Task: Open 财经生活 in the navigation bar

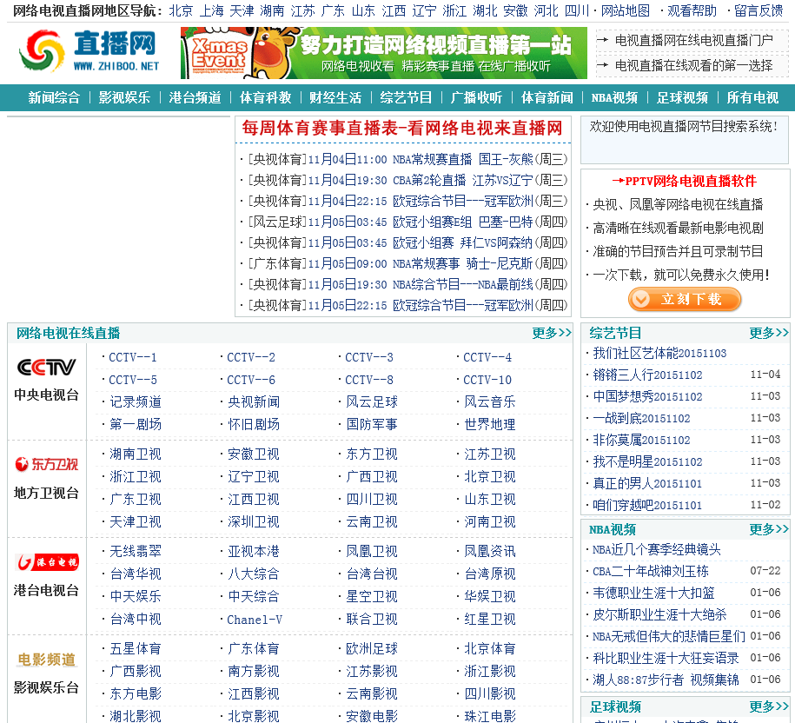Action: pos(335,97)
